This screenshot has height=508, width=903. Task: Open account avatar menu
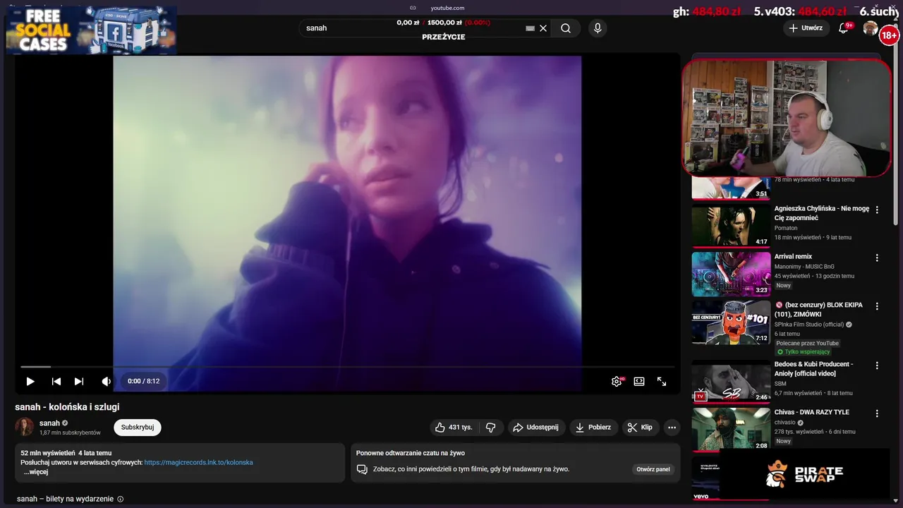871,28
